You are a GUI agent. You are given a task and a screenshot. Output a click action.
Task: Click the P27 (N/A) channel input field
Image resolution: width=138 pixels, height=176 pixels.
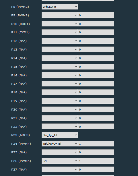click(x=96, y=169)
